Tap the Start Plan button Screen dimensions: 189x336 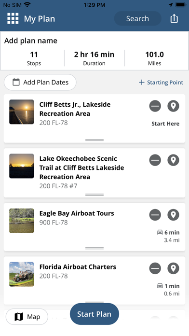[94, 314]
